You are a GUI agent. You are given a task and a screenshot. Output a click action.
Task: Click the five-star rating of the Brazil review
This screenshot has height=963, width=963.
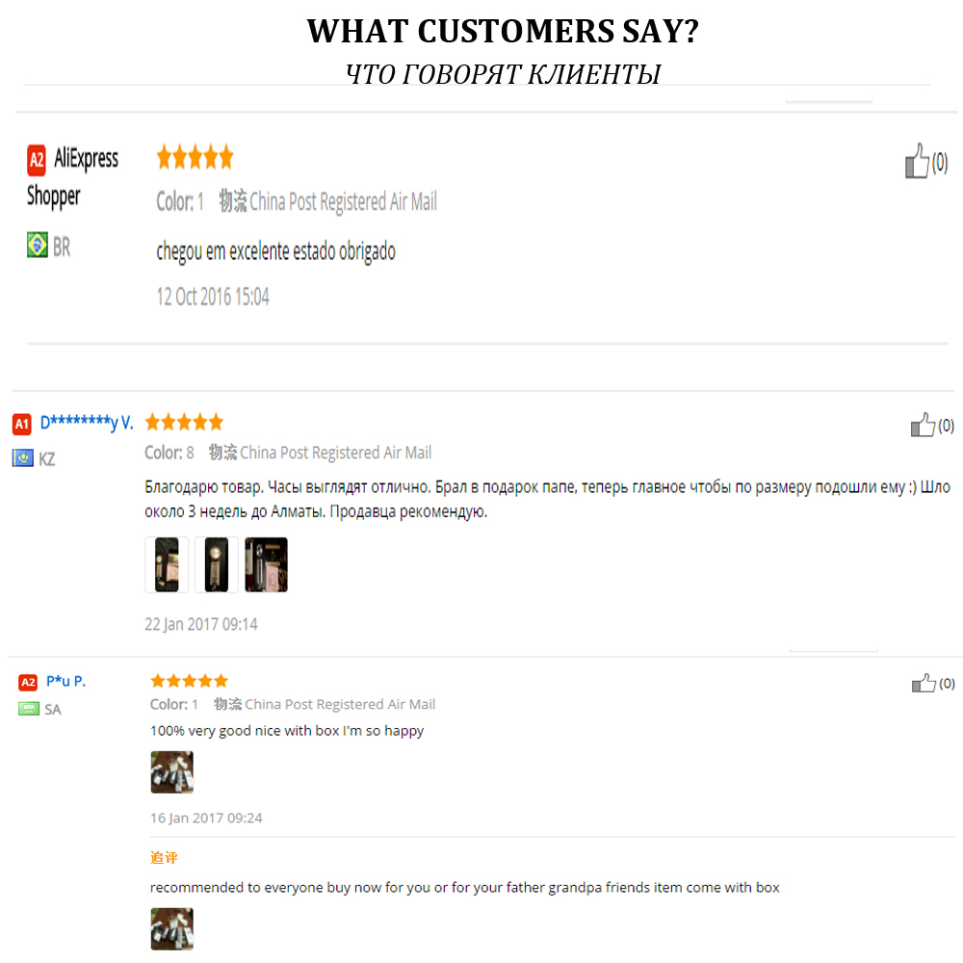click(195, 157)
